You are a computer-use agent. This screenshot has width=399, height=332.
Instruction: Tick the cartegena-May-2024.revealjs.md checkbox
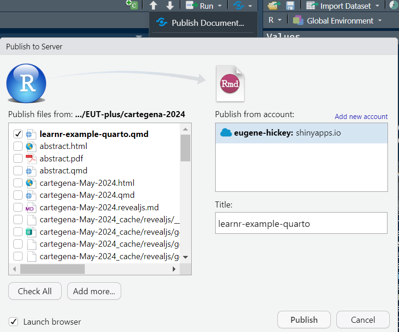[x=18, y=207]
